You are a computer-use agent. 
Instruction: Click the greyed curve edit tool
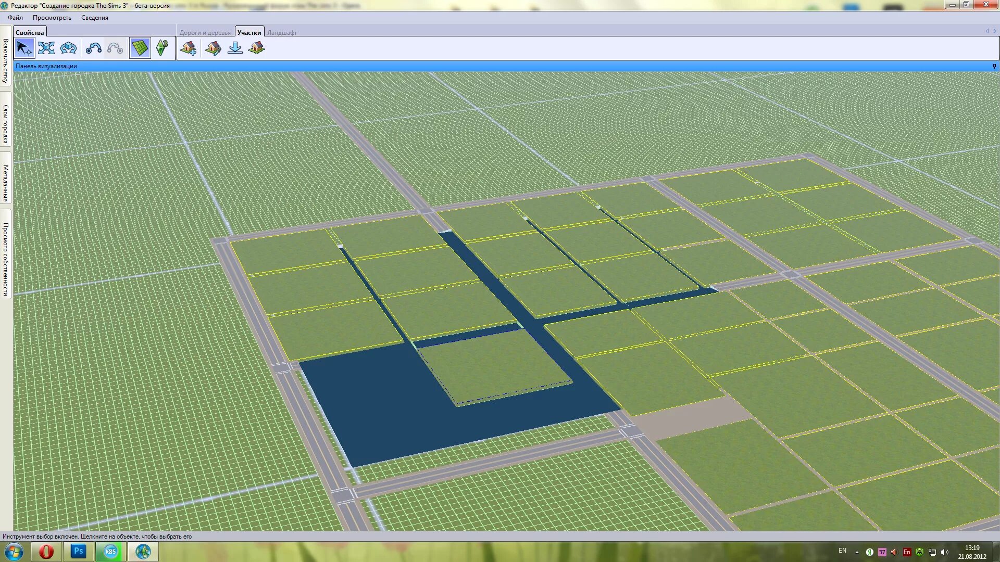(115, 48)
